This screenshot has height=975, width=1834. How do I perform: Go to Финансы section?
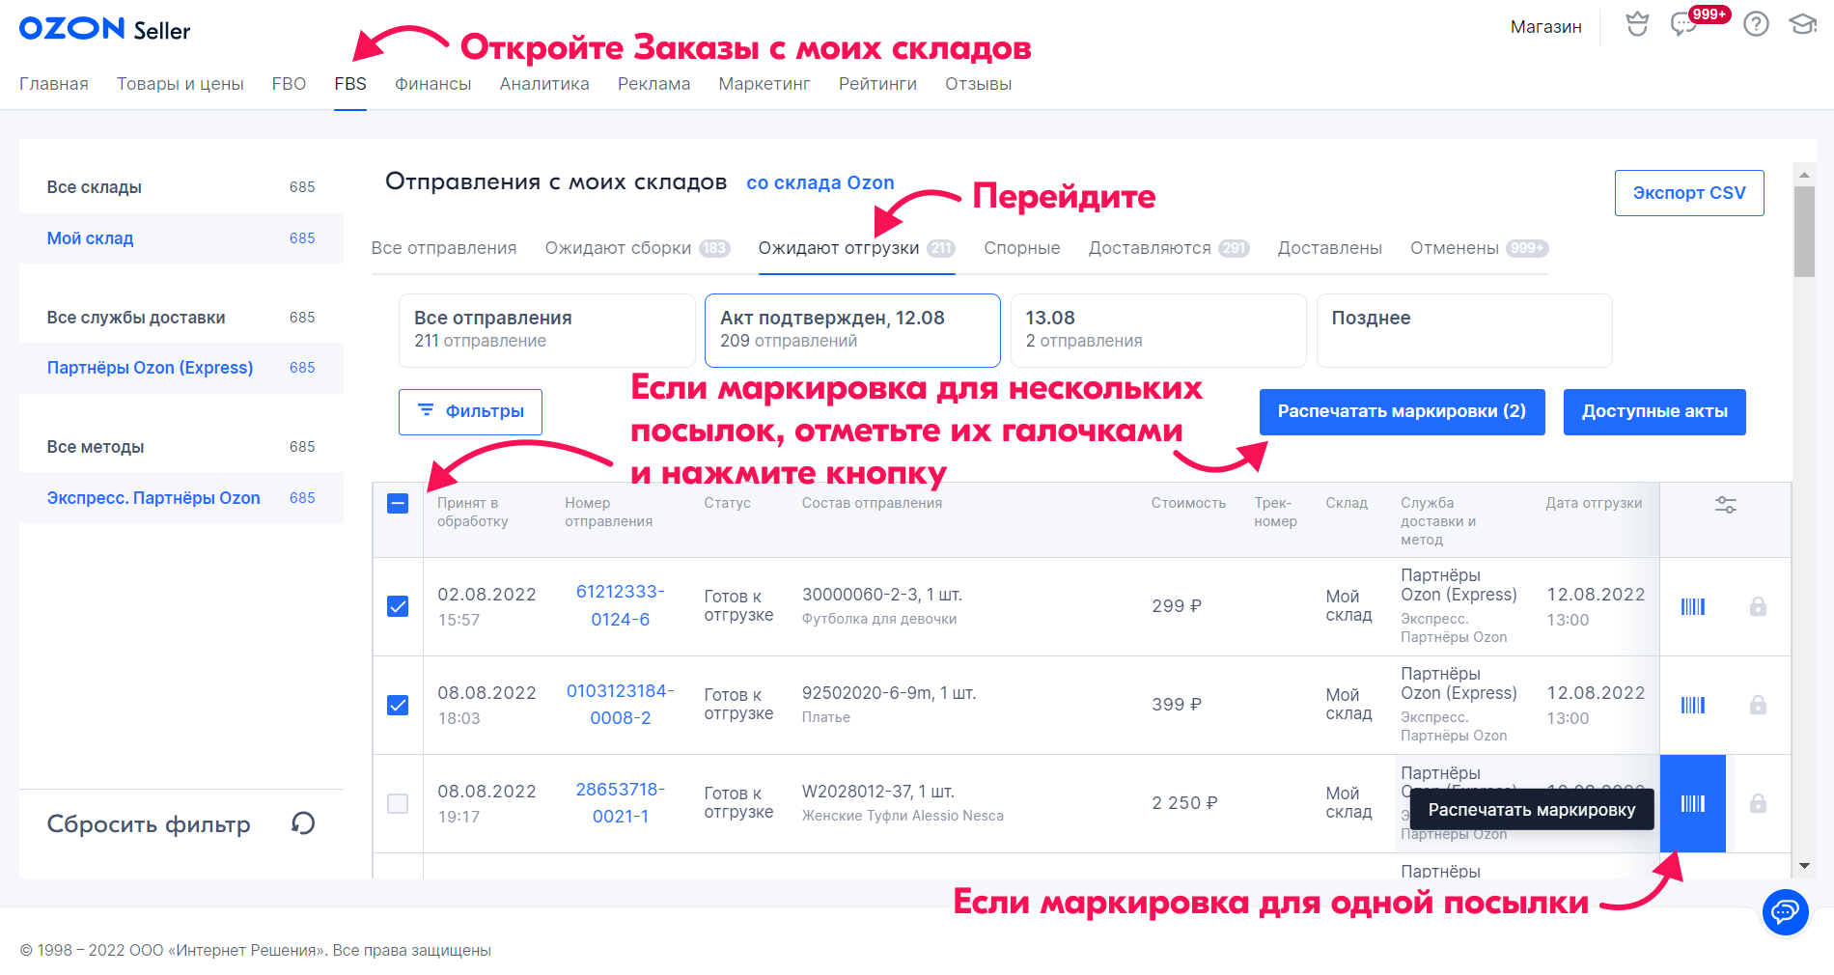point(432,84)
